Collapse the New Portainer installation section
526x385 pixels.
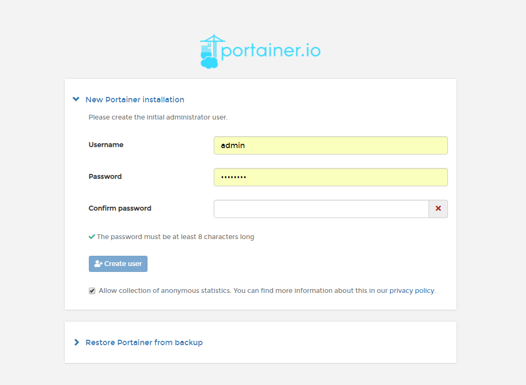129,100
